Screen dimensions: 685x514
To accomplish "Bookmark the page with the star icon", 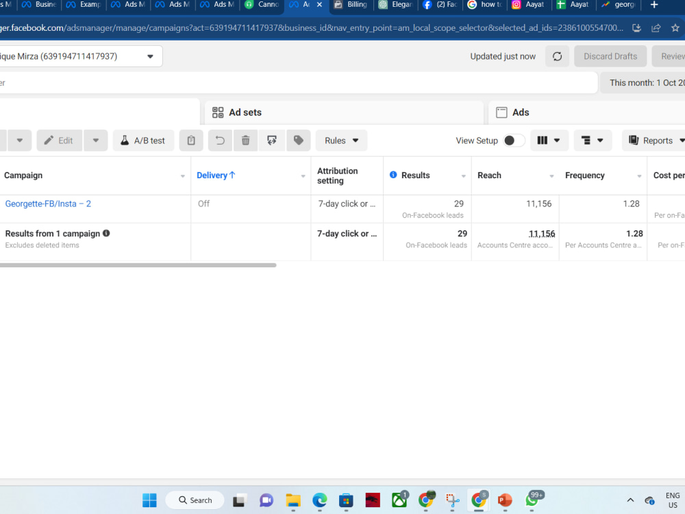I will click(x=675, y=28).
